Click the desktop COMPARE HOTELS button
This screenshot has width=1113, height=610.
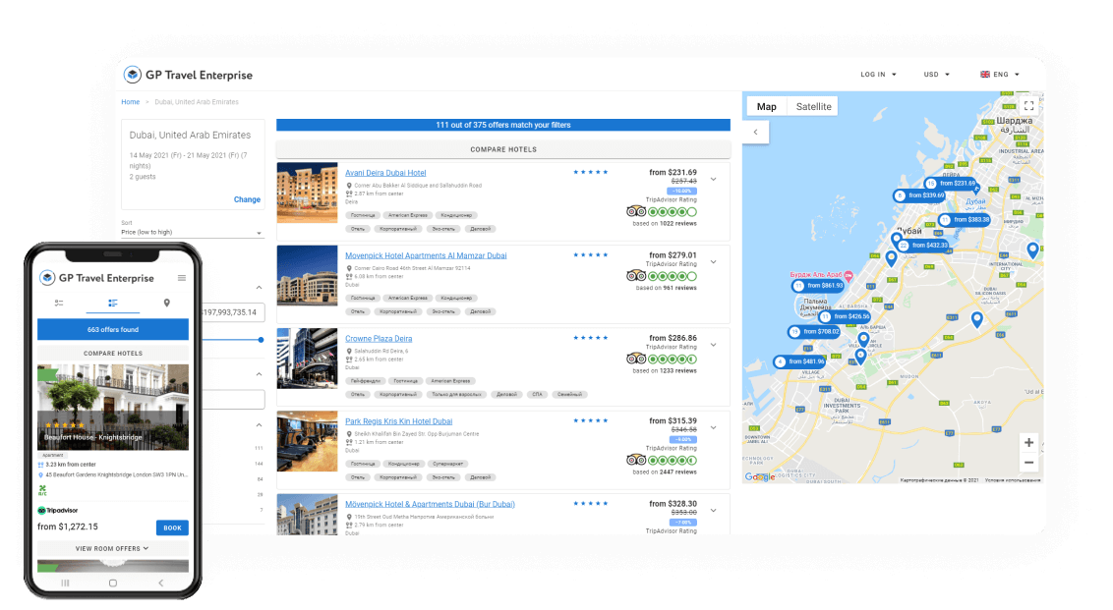(x=503, y=149)
